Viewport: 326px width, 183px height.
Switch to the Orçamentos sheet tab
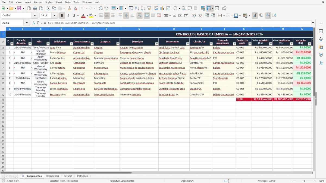click(52, 176)
